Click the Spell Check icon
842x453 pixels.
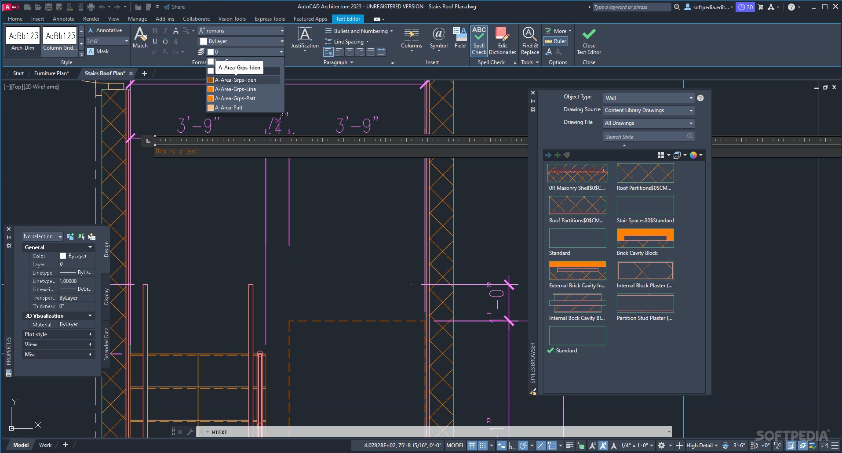click(479, 41)
